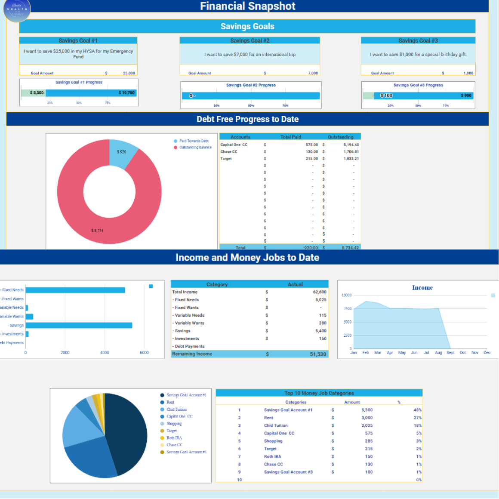Viewport: 499px width, 499px height.
Task: Select the 48% percentage cell
Action: [418, 410]
